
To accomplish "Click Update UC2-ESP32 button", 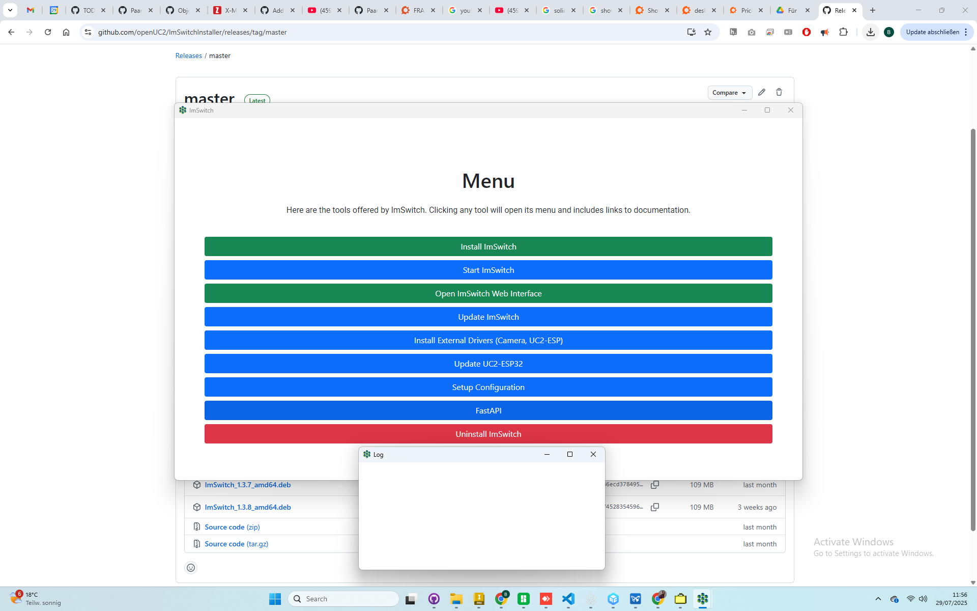I will pos(488,364).
